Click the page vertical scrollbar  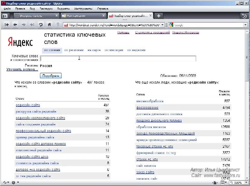coord(248,103)
